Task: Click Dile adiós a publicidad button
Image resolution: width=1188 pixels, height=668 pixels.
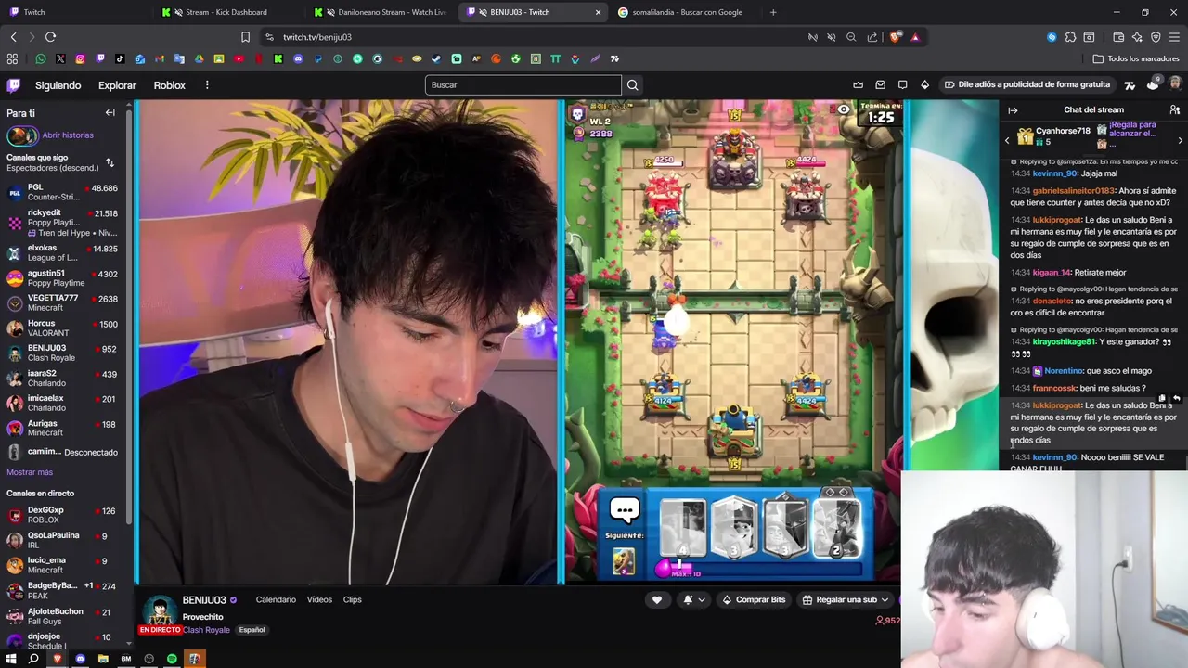Action: (x=1027, y=84)
